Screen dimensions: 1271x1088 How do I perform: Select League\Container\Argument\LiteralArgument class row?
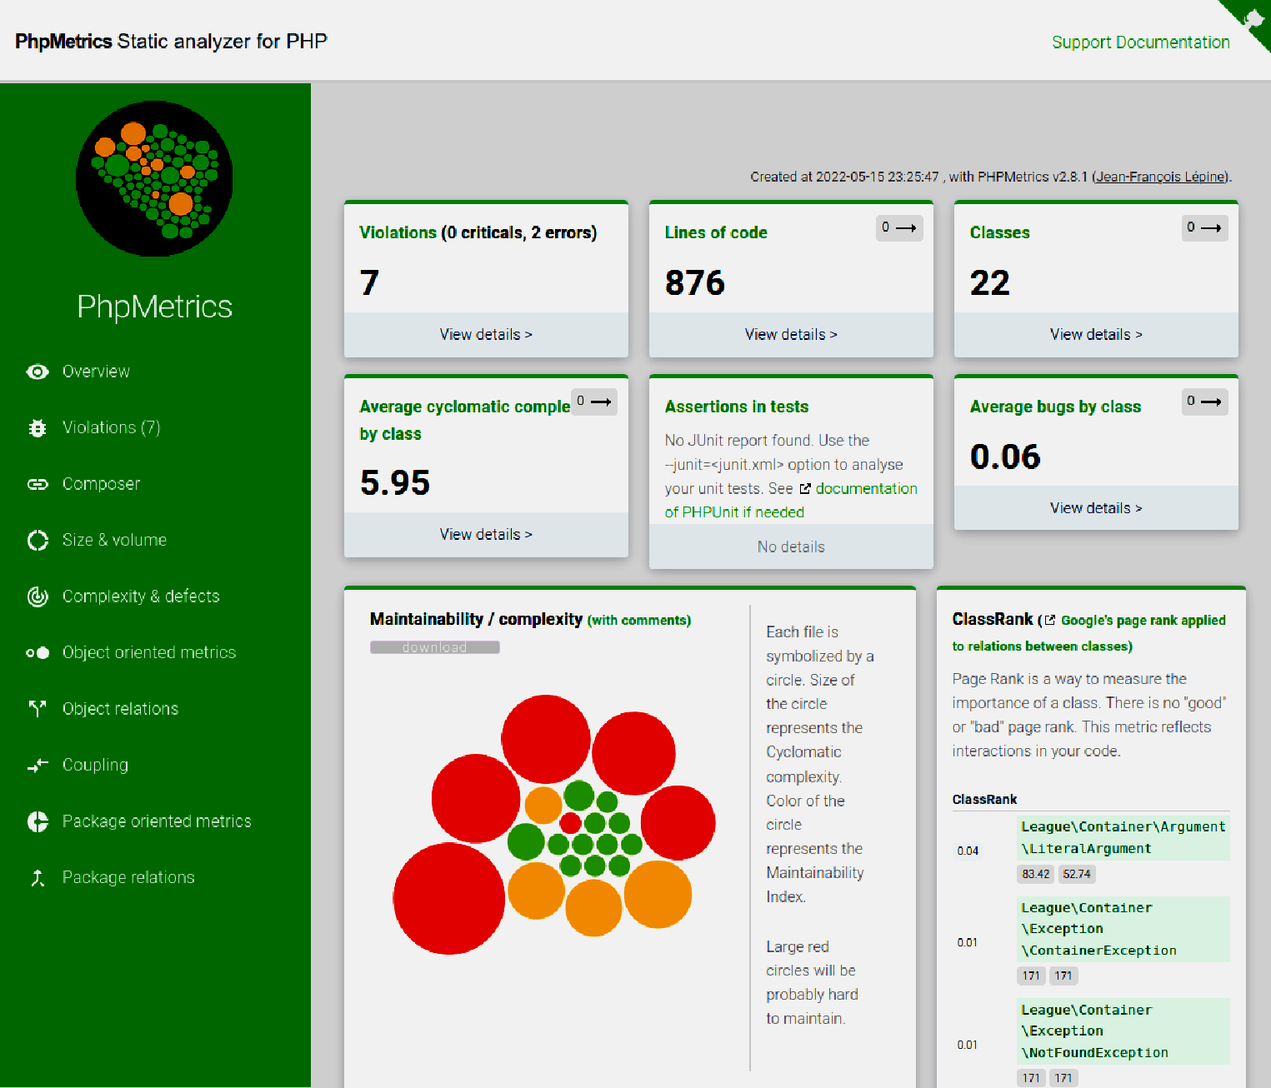point(1123,838)
